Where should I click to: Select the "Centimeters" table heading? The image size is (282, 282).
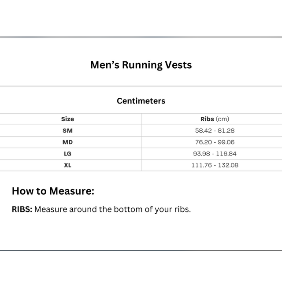click(x=141, y=101)
